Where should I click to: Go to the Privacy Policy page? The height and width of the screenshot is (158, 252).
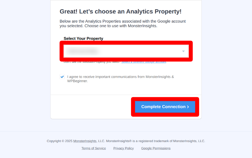(x=123, y=148)
